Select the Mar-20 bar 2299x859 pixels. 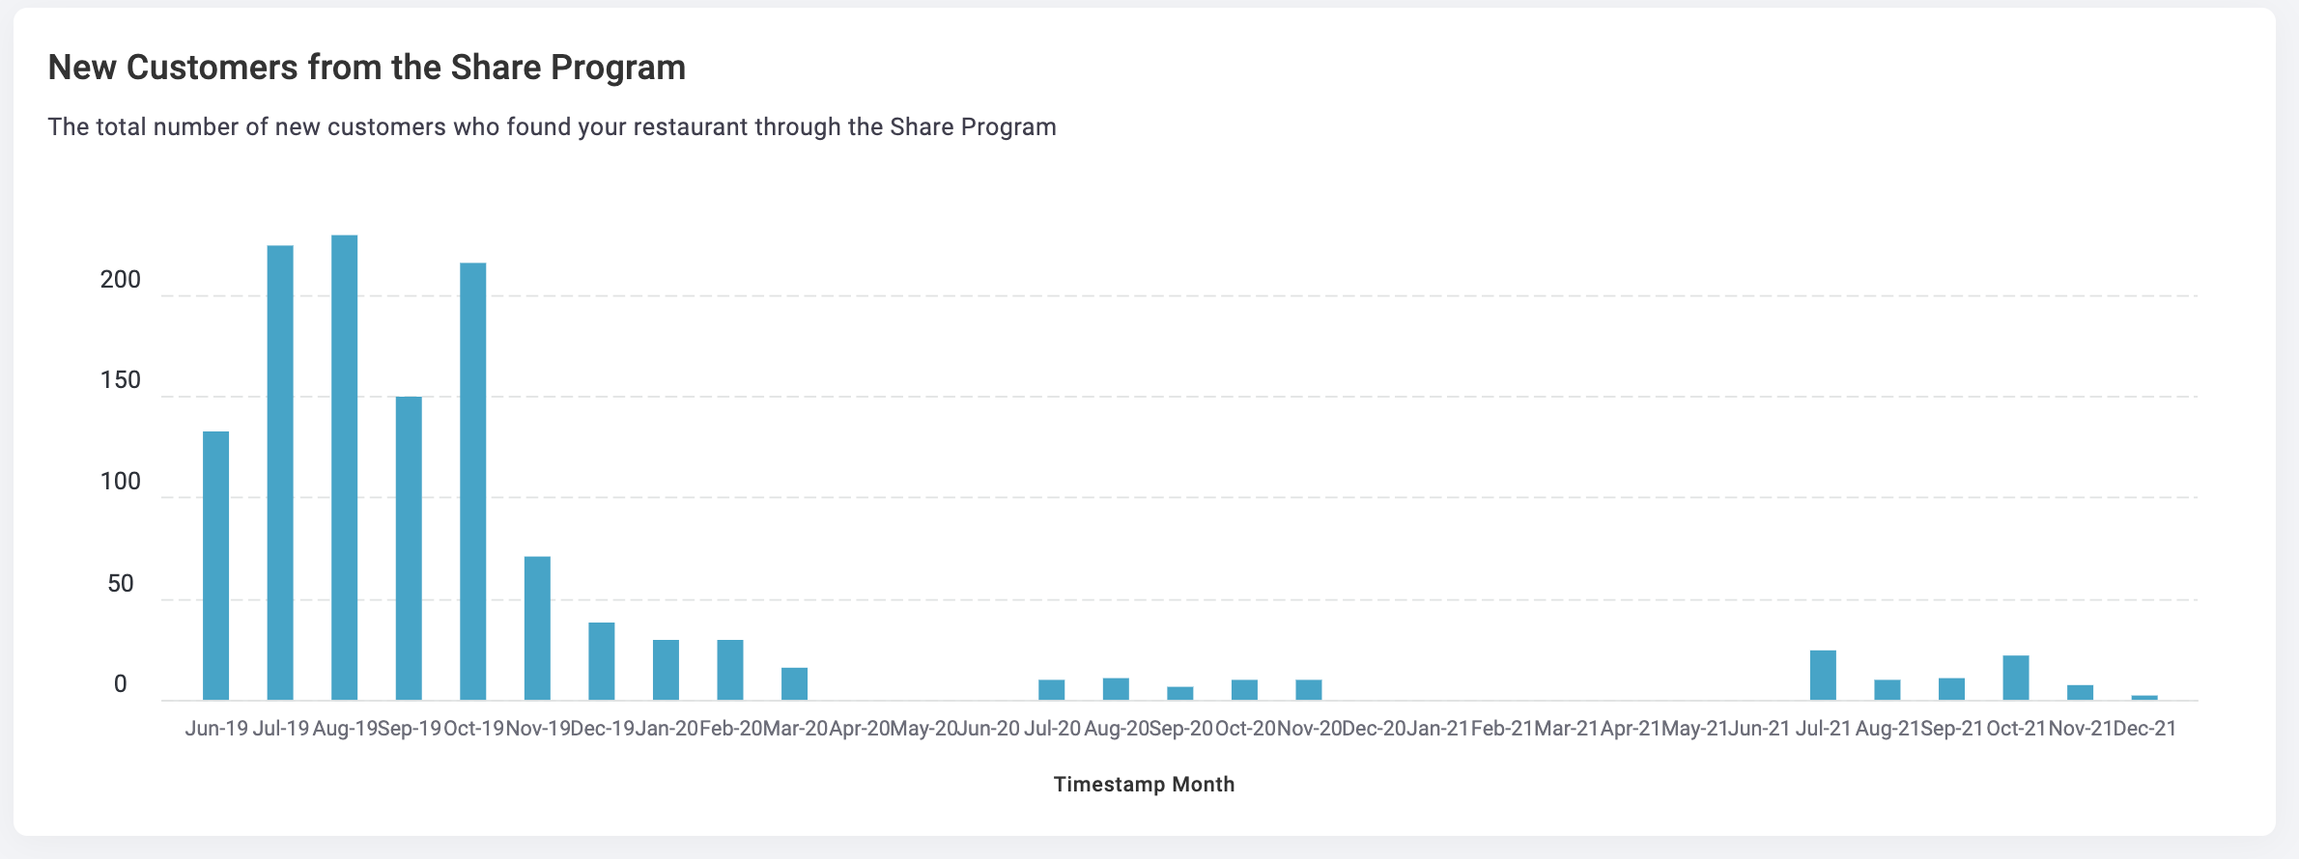[x=794, y=684]
